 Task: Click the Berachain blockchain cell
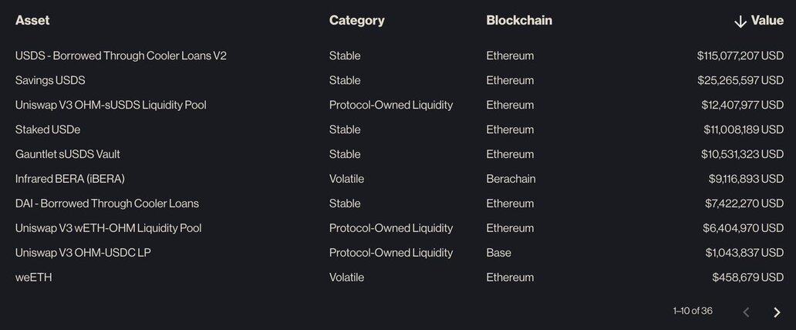(x=511, y=179)
